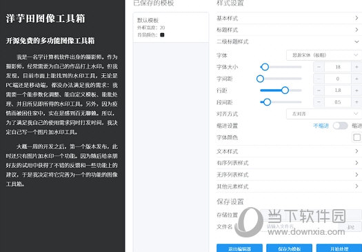362x252 pixels.
Task: Open the 字体 font dropdown
Action: [324, 55]
